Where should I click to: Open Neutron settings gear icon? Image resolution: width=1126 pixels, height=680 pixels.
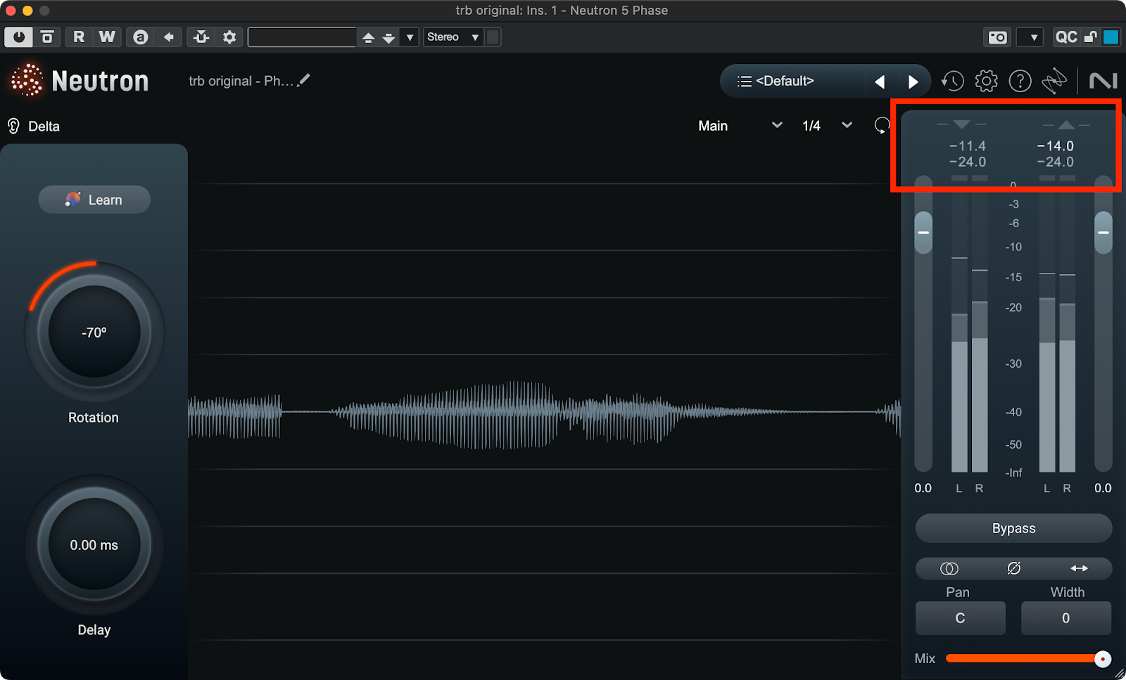(x=986, y=82)
